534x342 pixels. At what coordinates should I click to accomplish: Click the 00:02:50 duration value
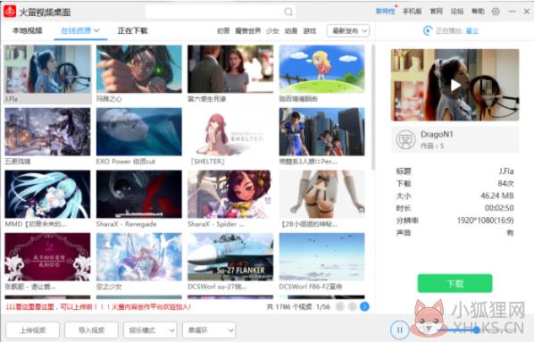499,208
